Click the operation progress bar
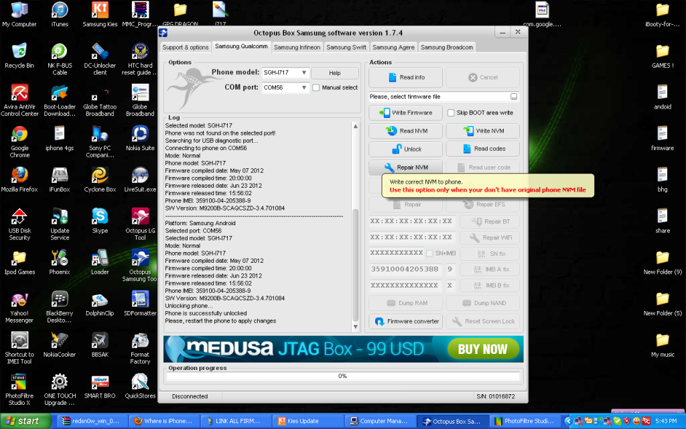 (x=343, y=376)
